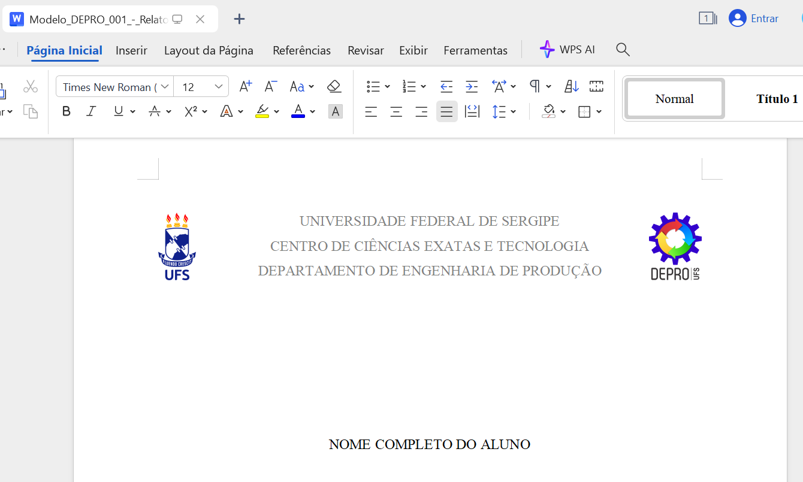Image resolution: width=803 pixels, height=482 pixels.
Task: Expand font color dropdown arrow
Action: tap(312, 111)
